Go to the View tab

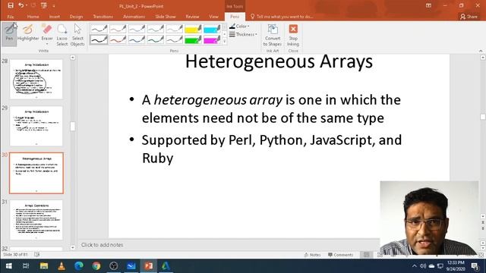(213, 17)
